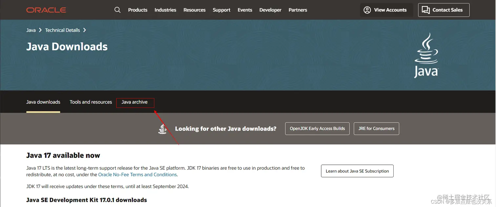The height and width of the screenshot is (207, 496).
Task: Click OpenJDK Early Access Builds button
Action: point(317,129)
